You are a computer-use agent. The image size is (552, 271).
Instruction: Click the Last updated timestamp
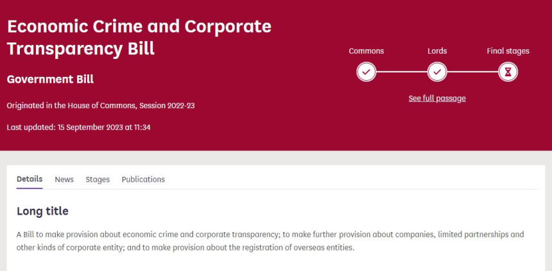coord(78,127)
